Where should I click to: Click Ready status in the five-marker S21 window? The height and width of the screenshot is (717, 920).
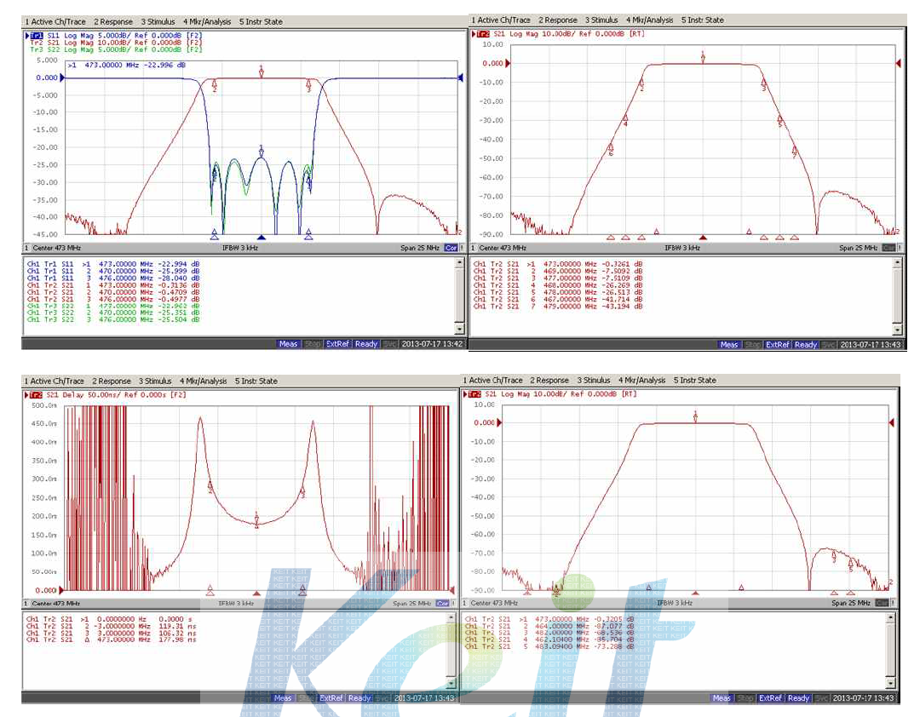(798, 698)
